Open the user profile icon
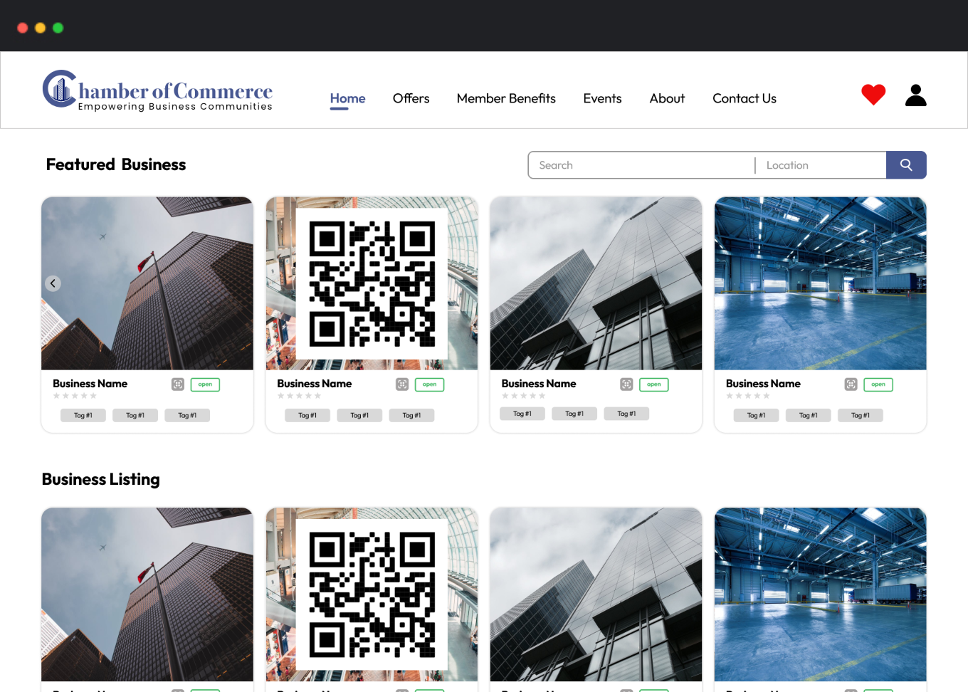Screen dimensions: 968x692 click(915, 95)
